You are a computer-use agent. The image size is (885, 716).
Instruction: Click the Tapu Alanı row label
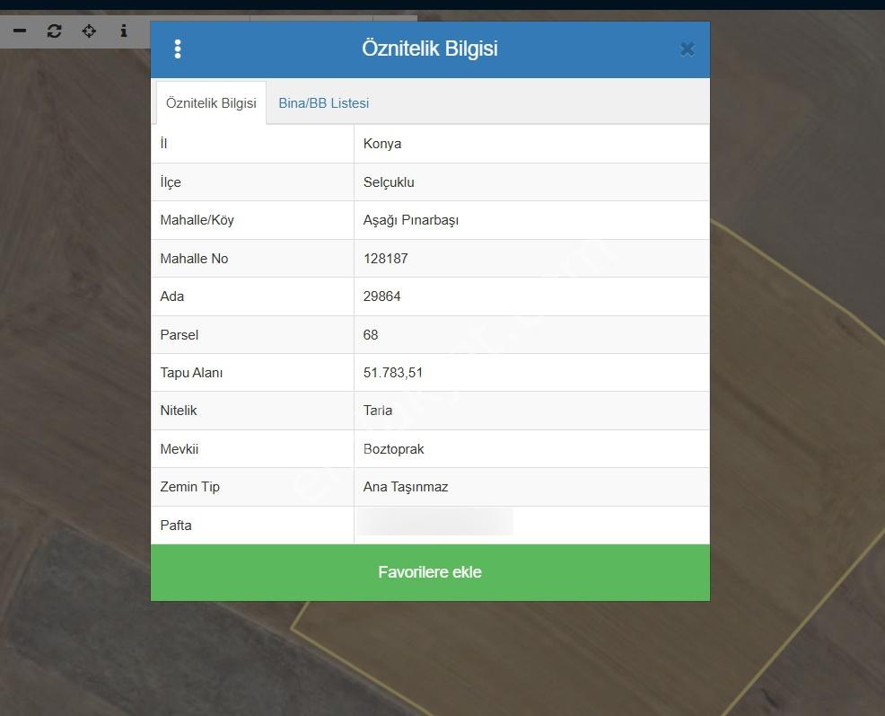pyautogui.click(x=191, y=373)
